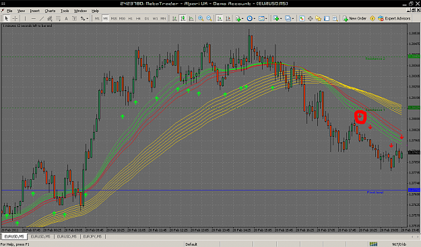Image resolution: width=421 pixels, height=247 pixels.
Task: Open the Navigator panel
Action: tap(319, 18)
